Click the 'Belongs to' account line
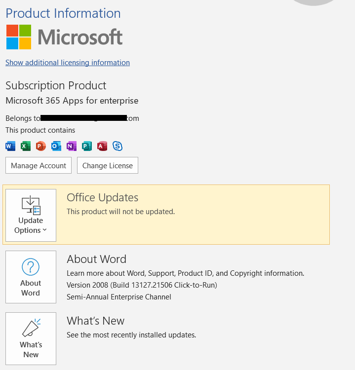This screenshot has width=355, height=370. [x=72, y=118]
